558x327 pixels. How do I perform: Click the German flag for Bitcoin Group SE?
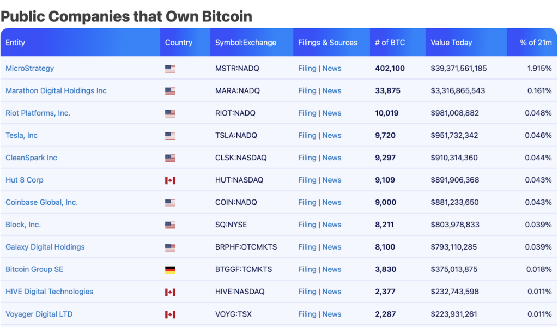[x=170, y=270]
